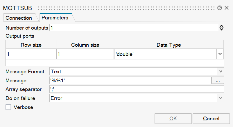Click the help question mark icon
This screenshot has height=127, width=233.
coord(220,8)
